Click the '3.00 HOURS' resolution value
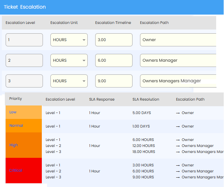This screenshot has height=187, width=224. pyautogui.click(x=143, y=165)
